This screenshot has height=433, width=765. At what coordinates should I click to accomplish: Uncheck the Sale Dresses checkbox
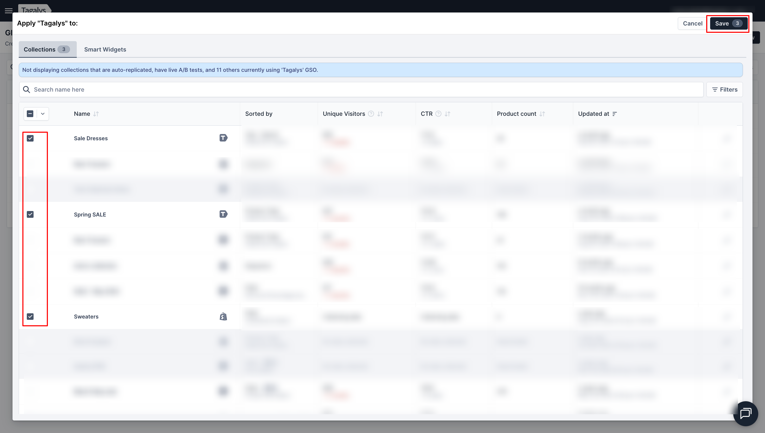[x=30, y=138]
